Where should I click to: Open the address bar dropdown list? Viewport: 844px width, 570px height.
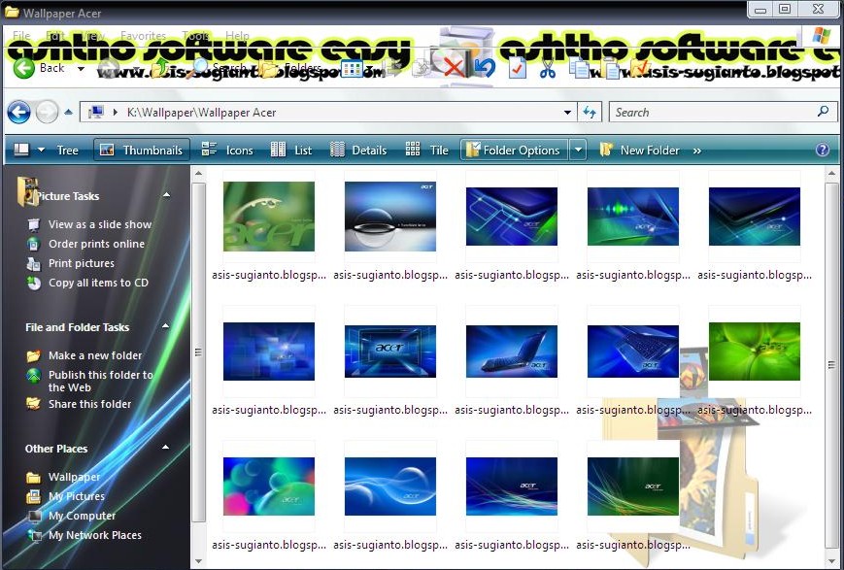(x=567, y=113)
